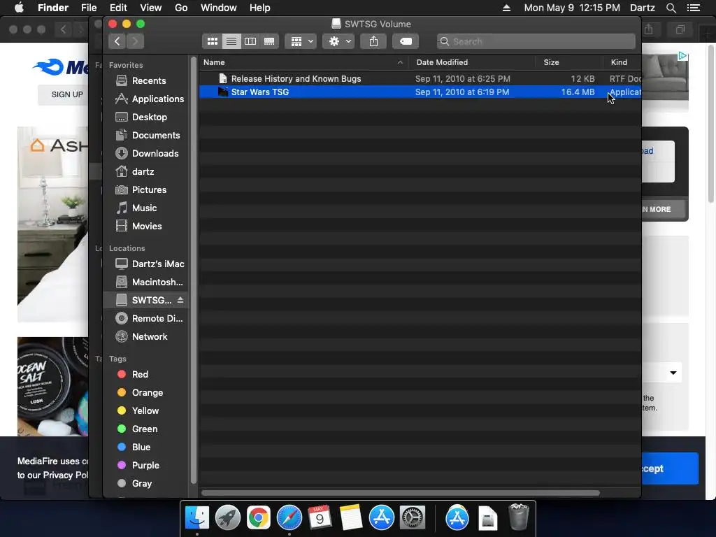Image resolution: width=716 pixels, height=537 pixels.
Task: Open Google Chrome from the Dock
Action: pos(259,517)
